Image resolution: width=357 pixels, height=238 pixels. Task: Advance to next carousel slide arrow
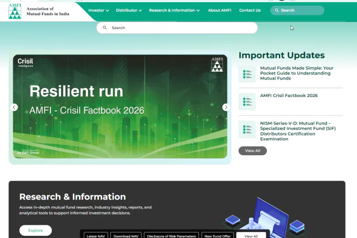[226, 107]
